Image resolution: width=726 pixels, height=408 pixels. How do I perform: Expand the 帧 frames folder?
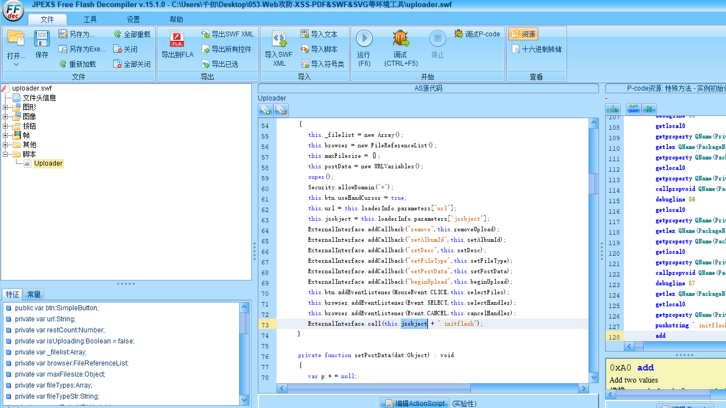6,135
